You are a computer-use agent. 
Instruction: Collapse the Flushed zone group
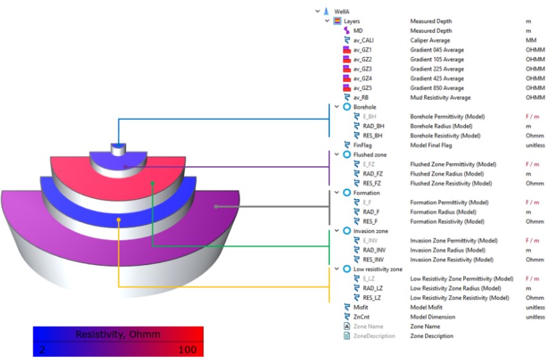tap(337, 155)
